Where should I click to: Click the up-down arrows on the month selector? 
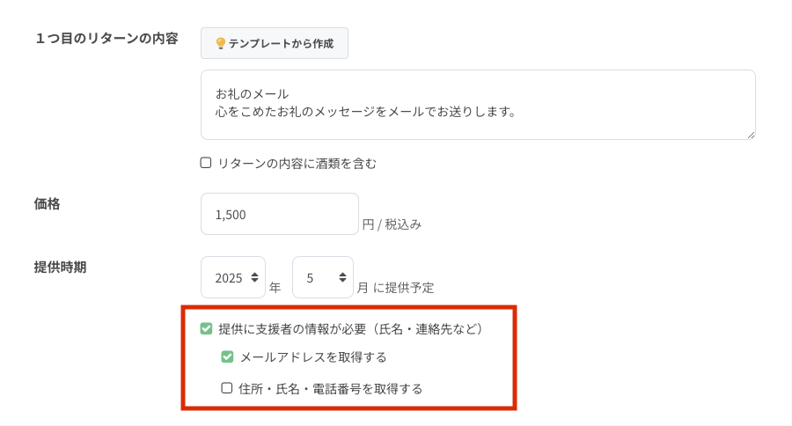tap(342, 277)
